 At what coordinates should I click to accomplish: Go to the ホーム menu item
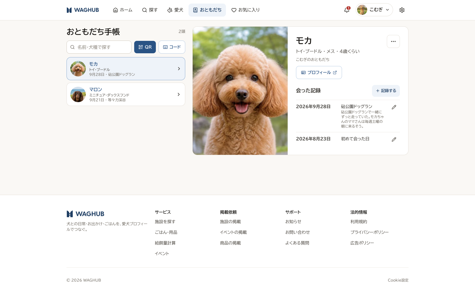click(123, 10)
